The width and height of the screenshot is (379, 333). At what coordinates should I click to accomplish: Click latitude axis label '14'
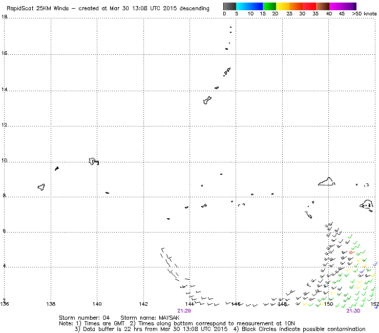pos(4,90)
